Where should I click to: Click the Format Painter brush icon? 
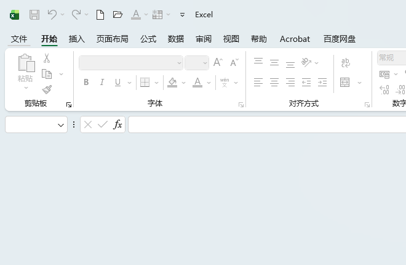coord(47,90)
